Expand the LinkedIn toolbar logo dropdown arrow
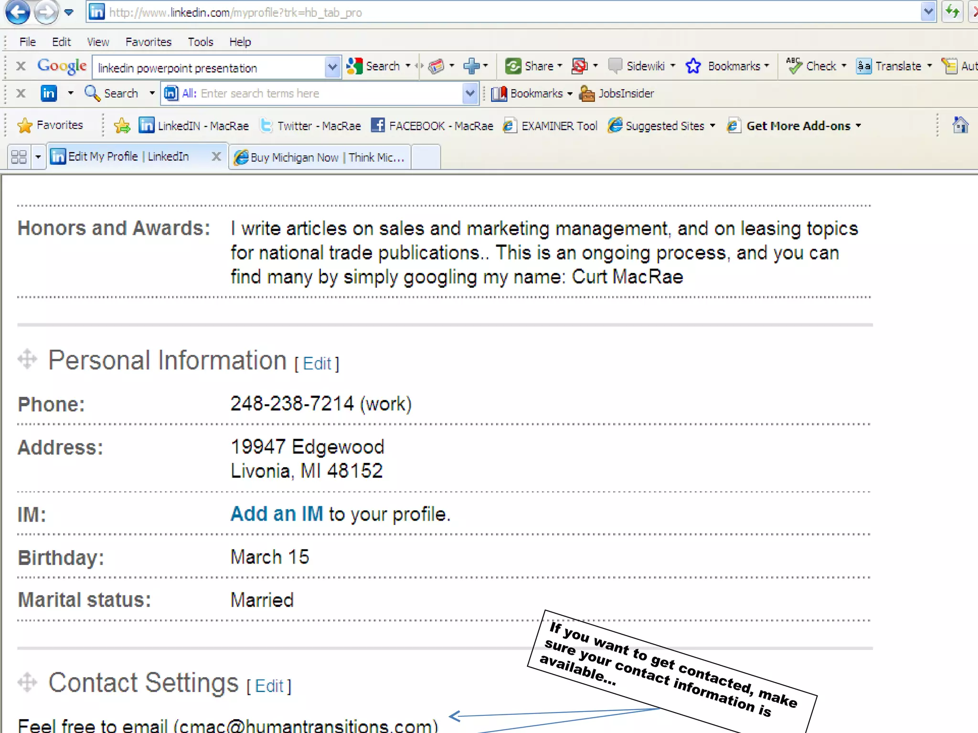This screenshot has height=733, width=978. (71, 93)
